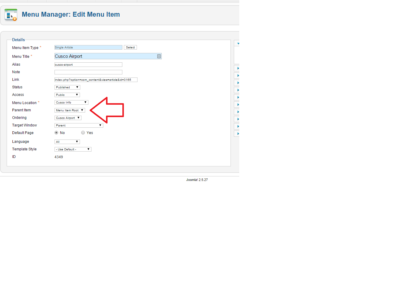The width and height of the screenshot is (411, 292).
Task: Click the Menu Manager header icon
Action: pos(11,15)
